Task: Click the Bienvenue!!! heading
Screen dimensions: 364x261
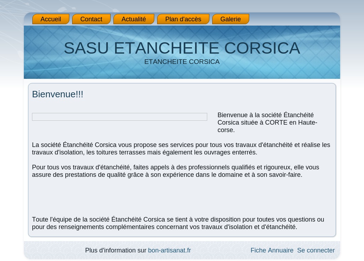Action: (x=58, y=94)
